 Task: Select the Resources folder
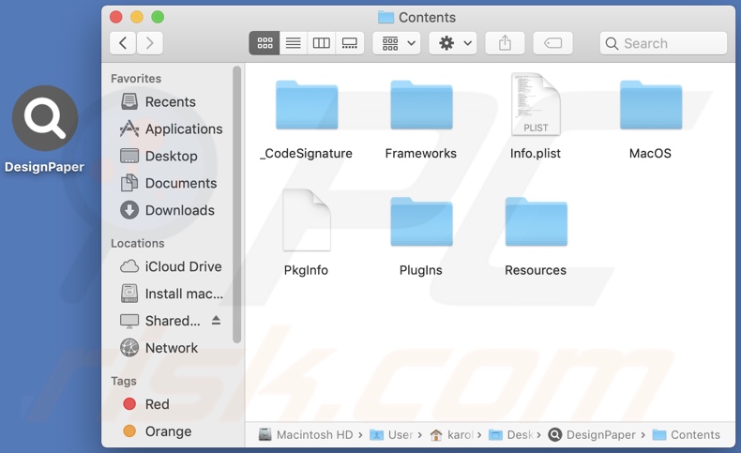pyautogui.click(x=536, y=222)
